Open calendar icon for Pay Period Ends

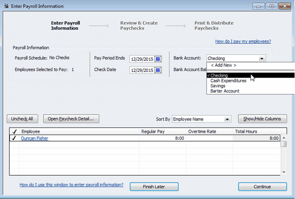158,59
